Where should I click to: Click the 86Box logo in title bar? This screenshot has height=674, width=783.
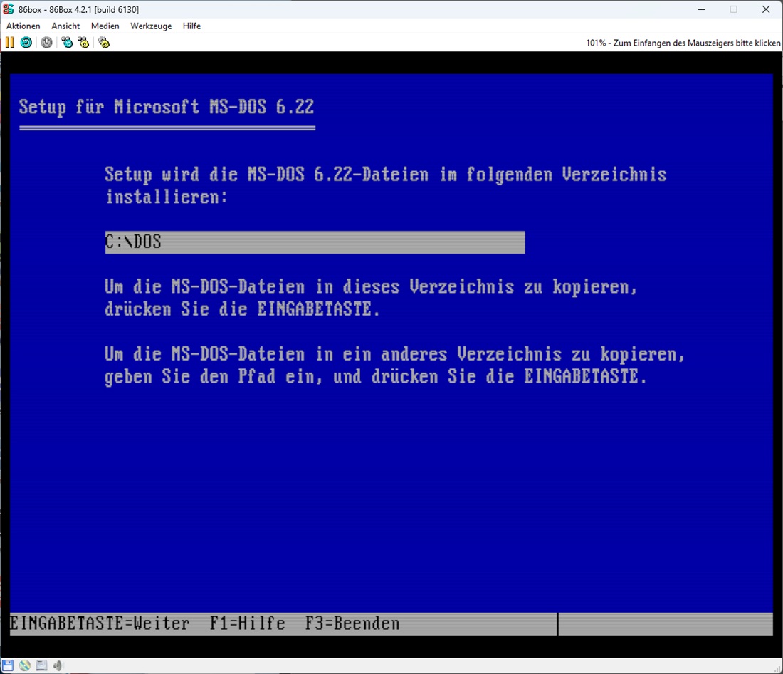[9, 9]
